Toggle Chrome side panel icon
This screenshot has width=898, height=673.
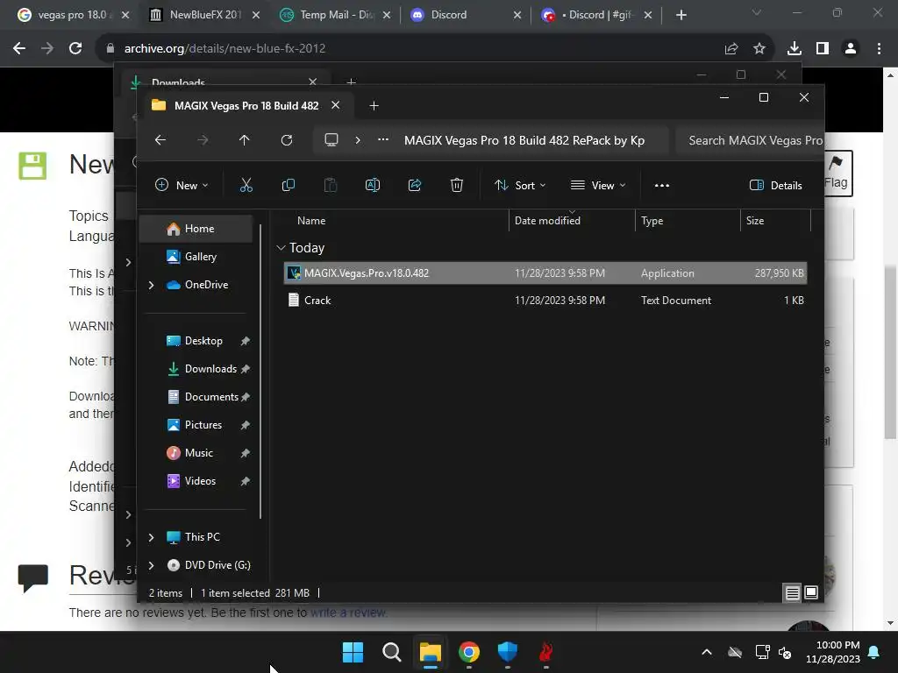click(823, 49)
